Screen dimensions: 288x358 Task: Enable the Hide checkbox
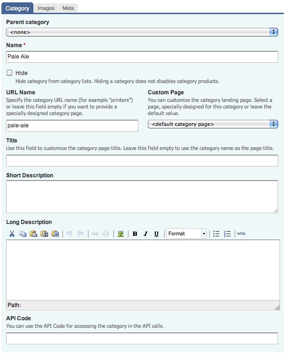click(9, 73)
